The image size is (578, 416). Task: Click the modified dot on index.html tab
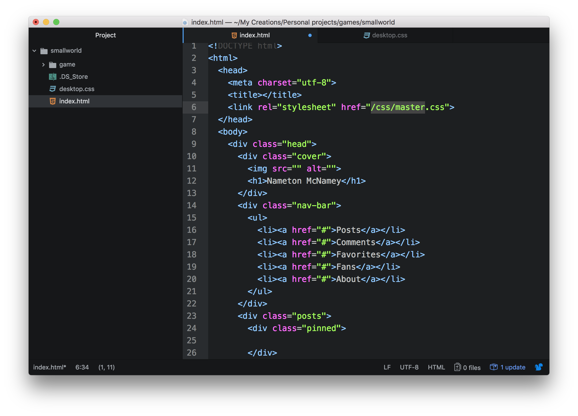[310, 35]
